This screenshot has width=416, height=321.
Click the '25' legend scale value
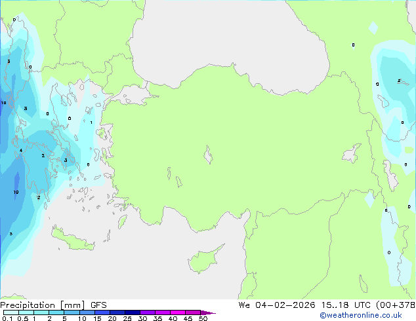(127, 318)
